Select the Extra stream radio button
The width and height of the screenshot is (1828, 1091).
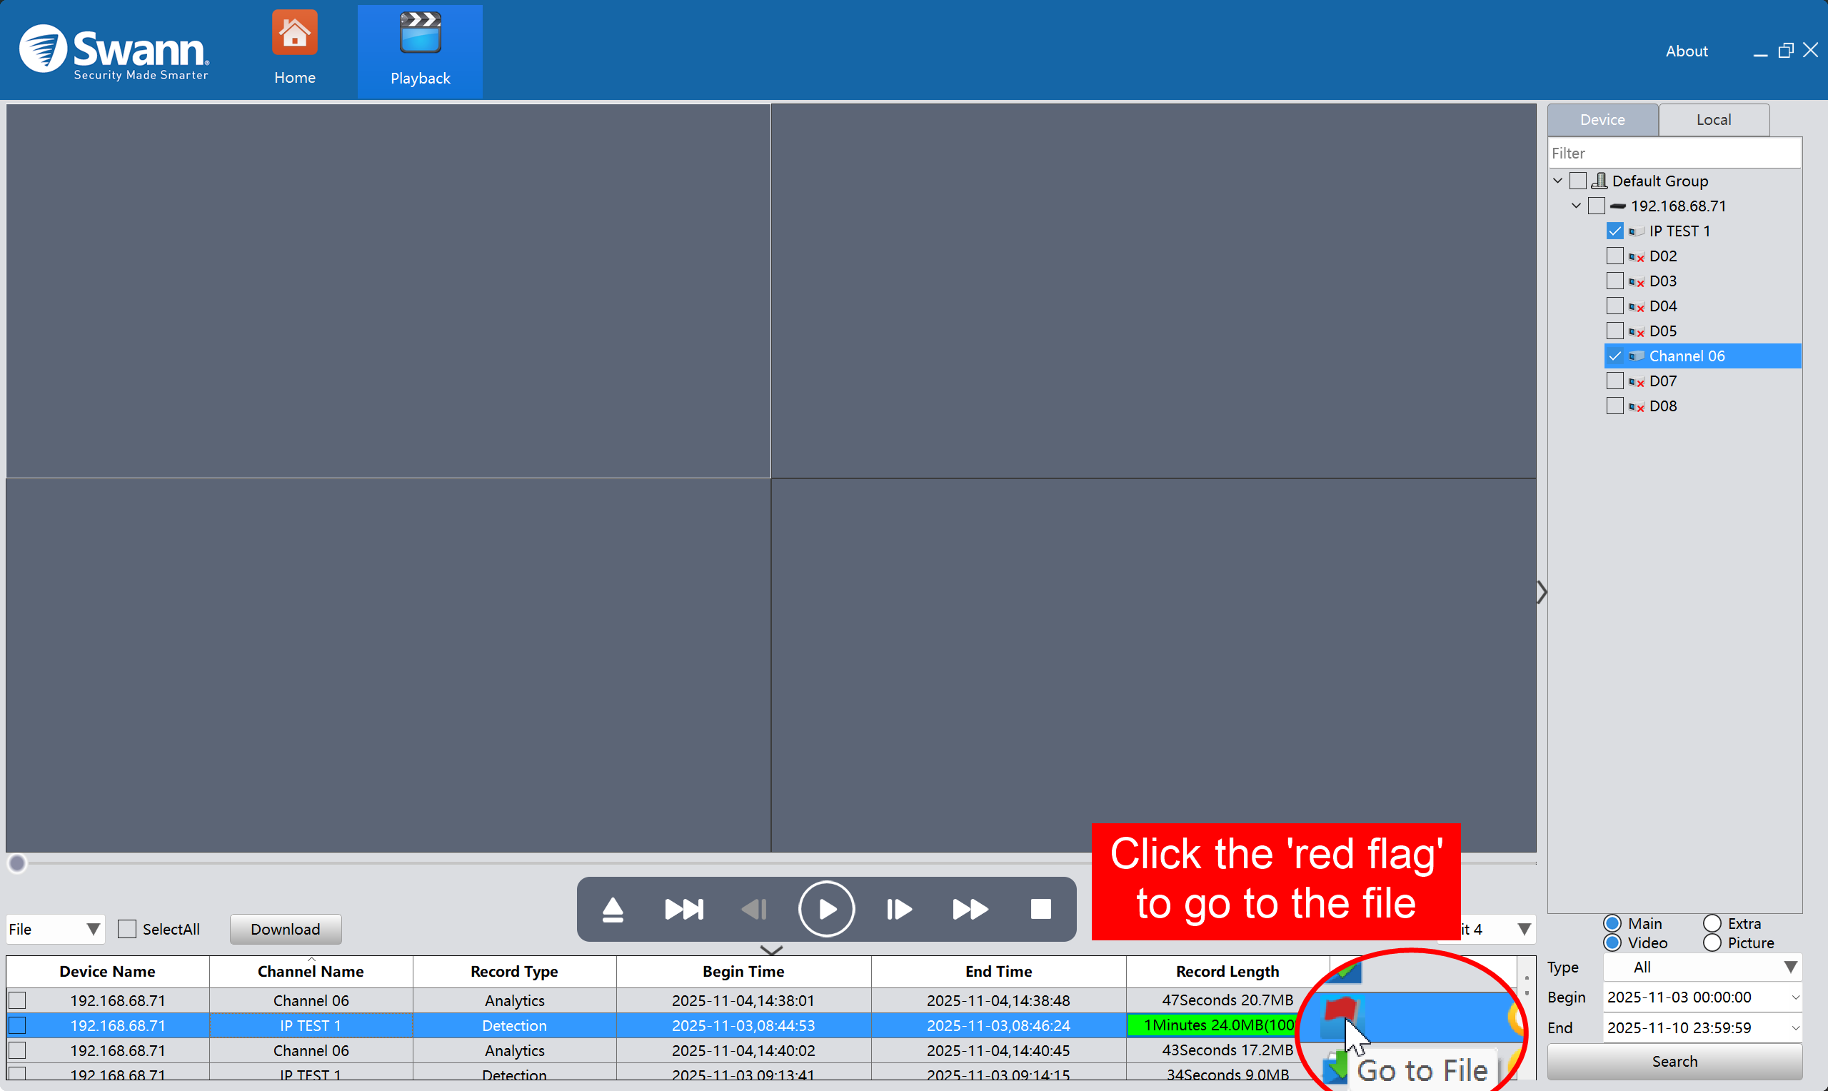1712,923
